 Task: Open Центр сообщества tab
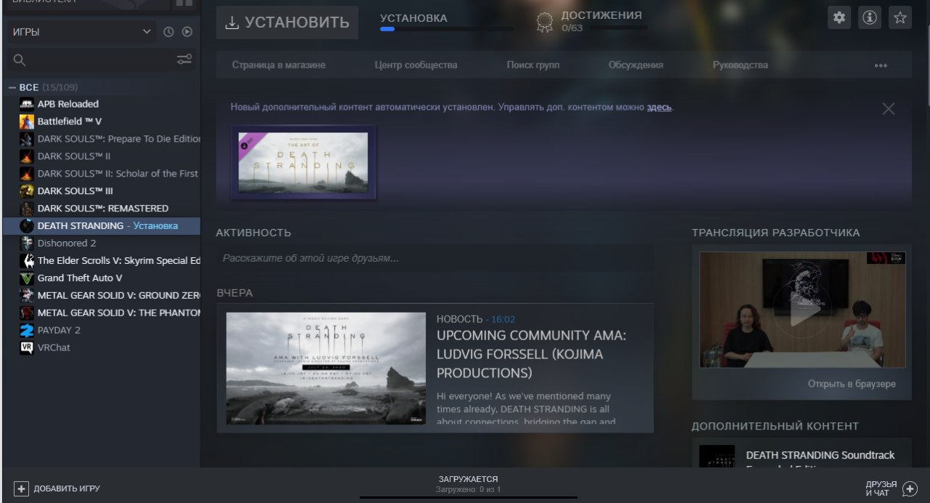(416, 65)
